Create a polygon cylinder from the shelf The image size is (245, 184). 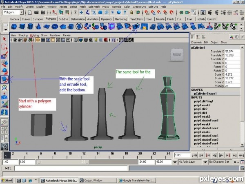click(30, 26)
